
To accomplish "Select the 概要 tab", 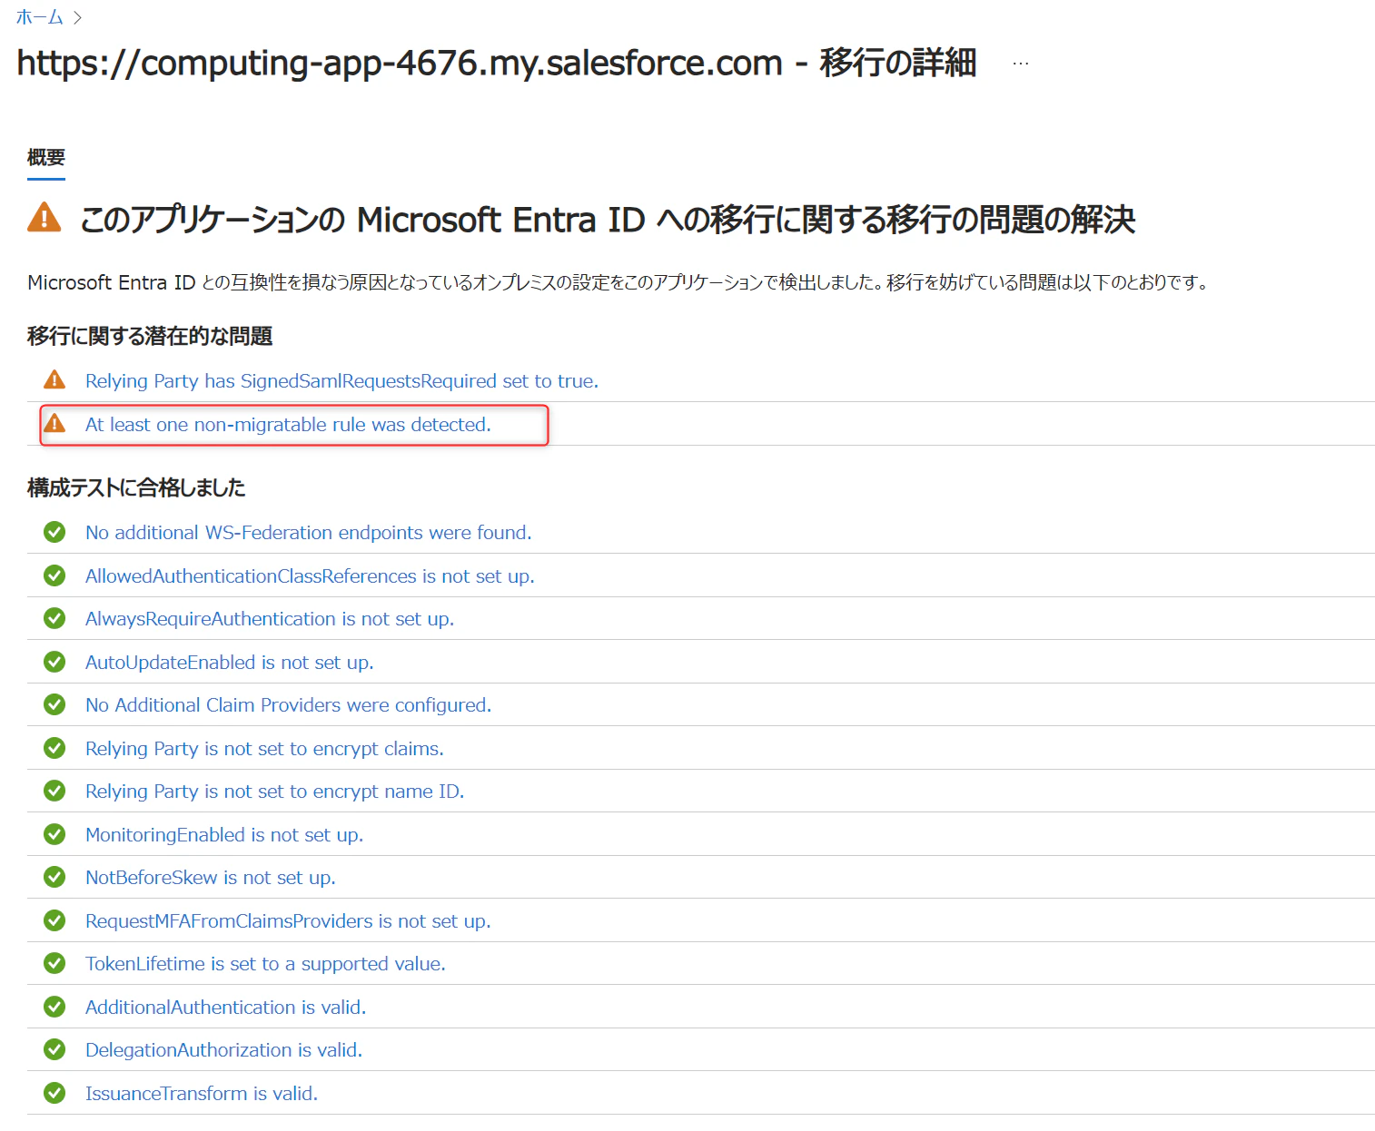I will click(46, 158).
